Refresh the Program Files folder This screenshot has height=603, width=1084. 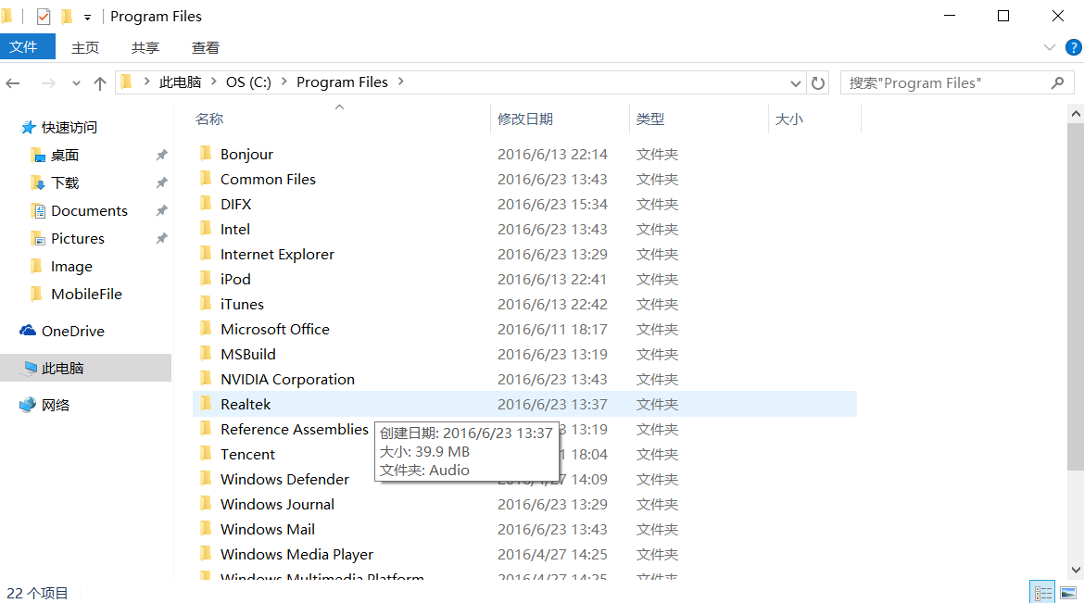tap(818, 83)
